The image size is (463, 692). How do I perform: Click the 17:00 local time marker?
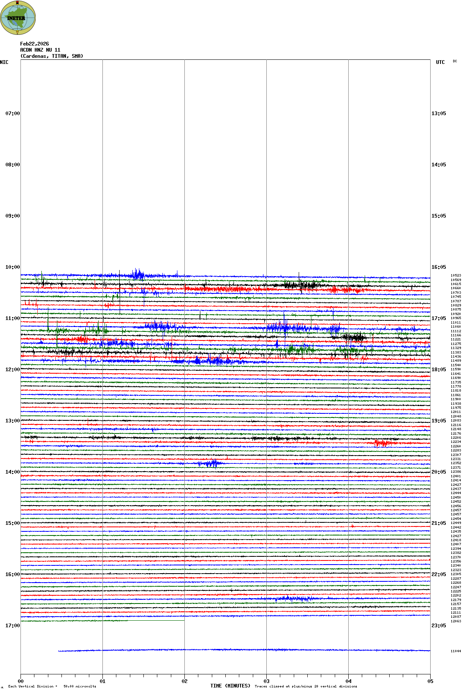click(x=12, y=626)
